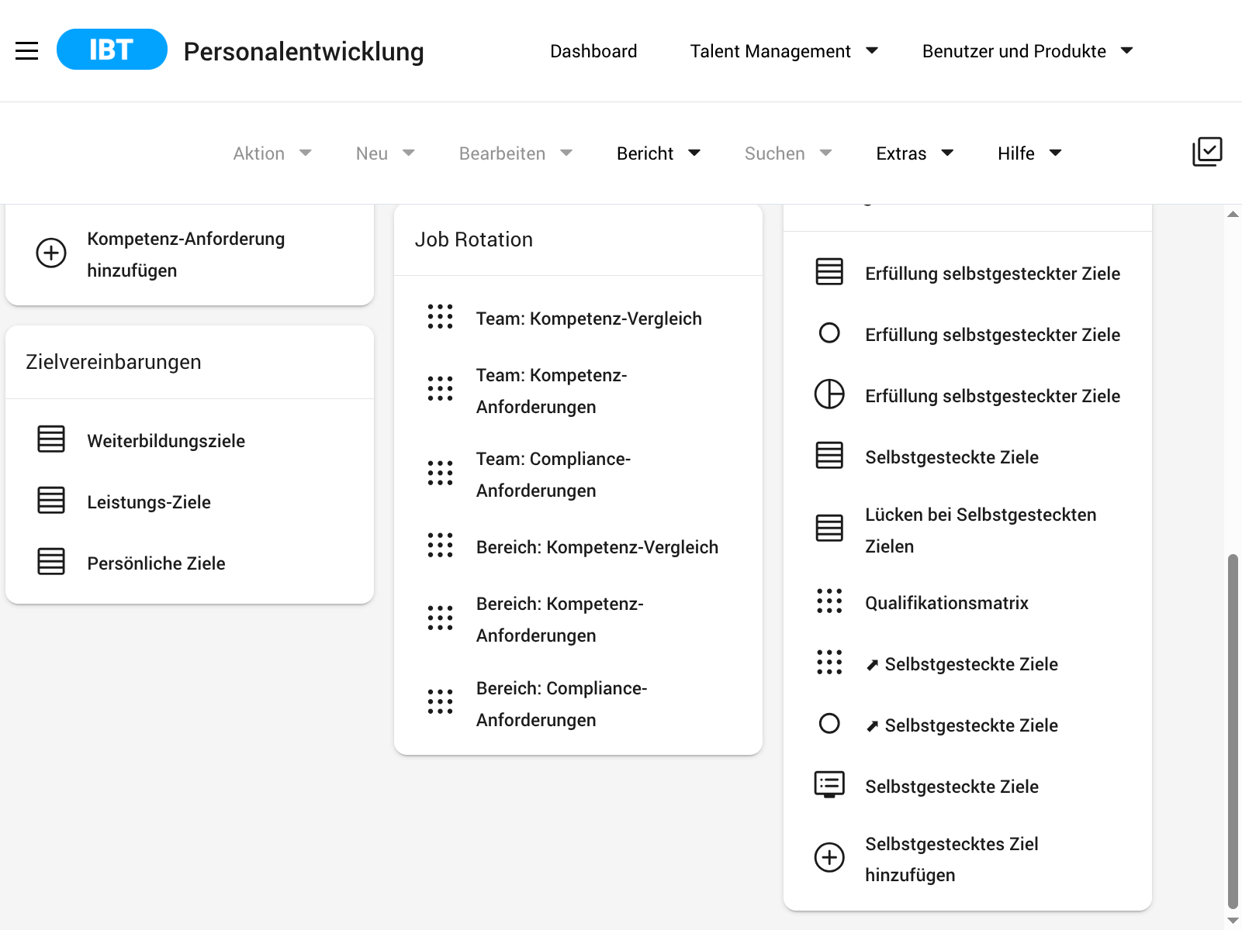This screenshot has height=930, width=1242.
Task: Open Team: Compliance-Anforderungen report
Action: 554,474
